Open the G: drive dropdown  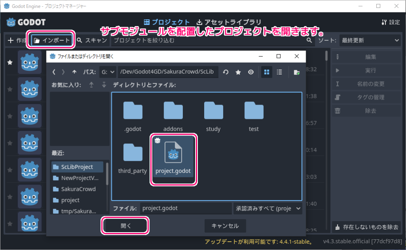pos(107,72)
